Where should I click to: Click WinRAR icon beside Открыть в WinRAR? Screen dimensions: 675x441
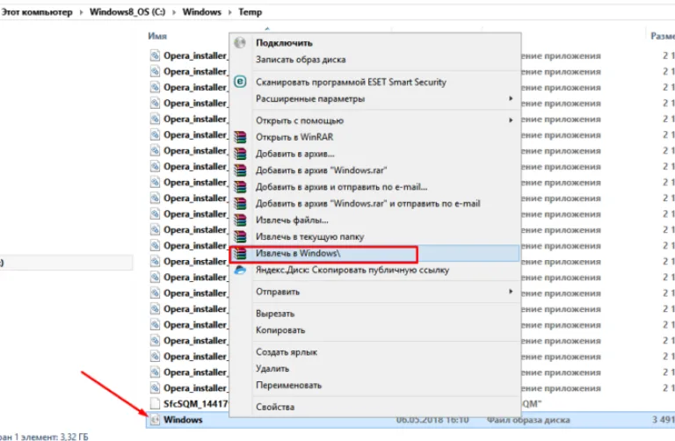pos(240,137)
